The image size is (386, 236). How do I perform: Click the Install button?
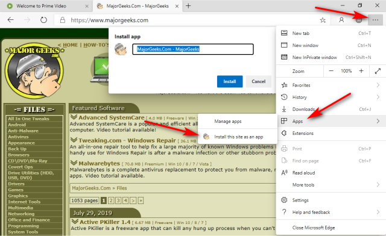[230, 81]
